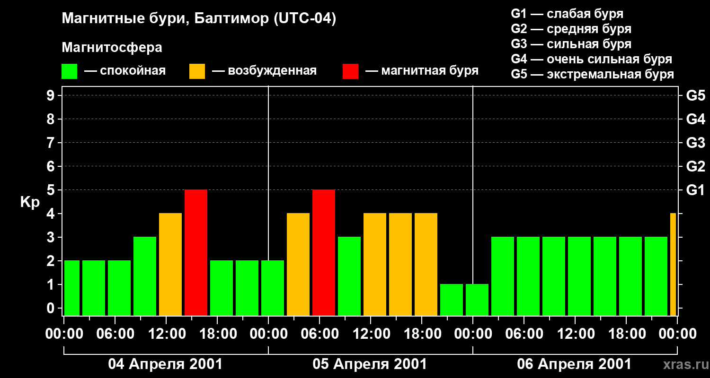Click the '06:00' time label above 05 Апреля
Screen dimensions: 710x378
point(320,334)
